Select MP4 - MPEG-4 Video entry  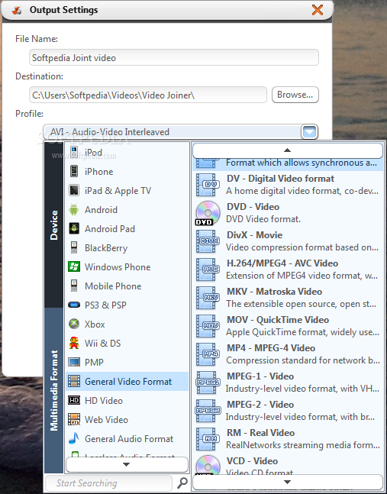(288, 354)
